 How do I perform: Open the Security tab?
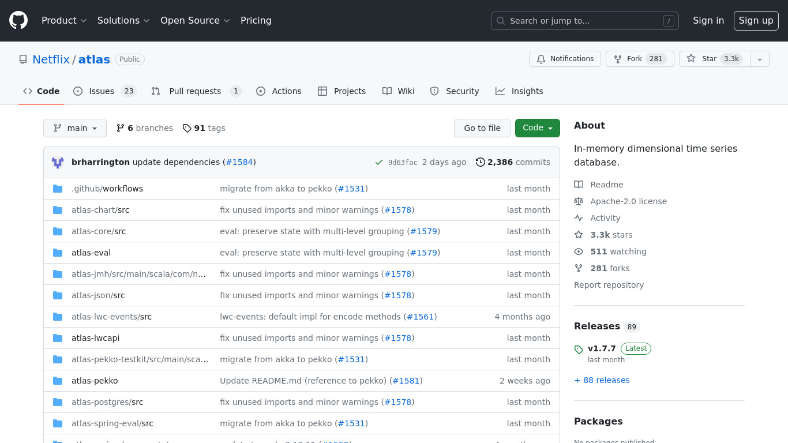tap(454, 91)
